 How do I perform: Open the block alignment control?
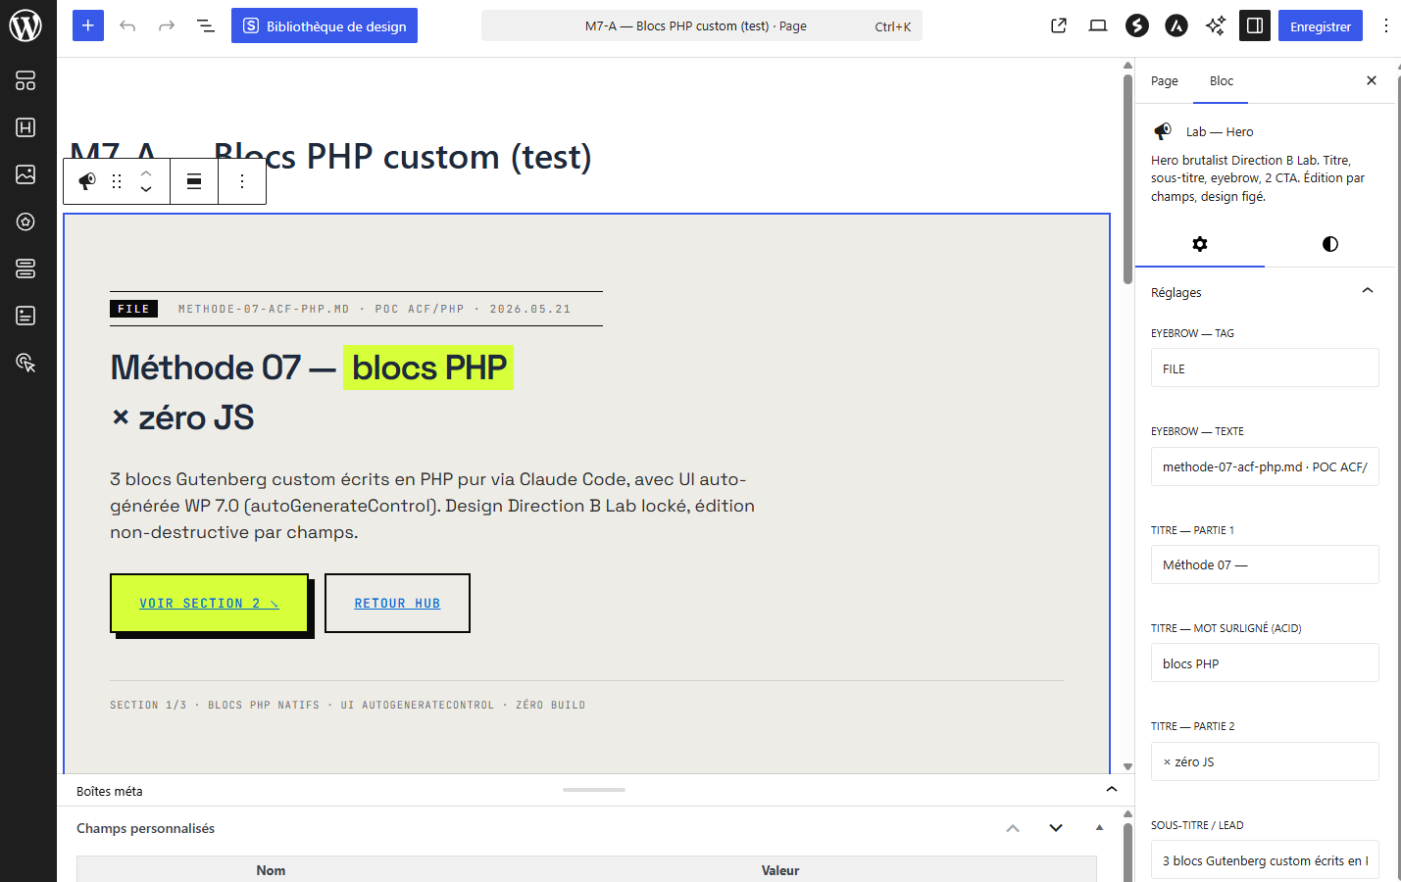tap(194, 180)
